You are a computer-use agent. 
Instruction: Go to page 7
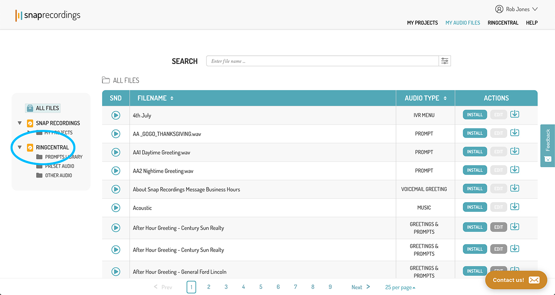click(296, 287)
